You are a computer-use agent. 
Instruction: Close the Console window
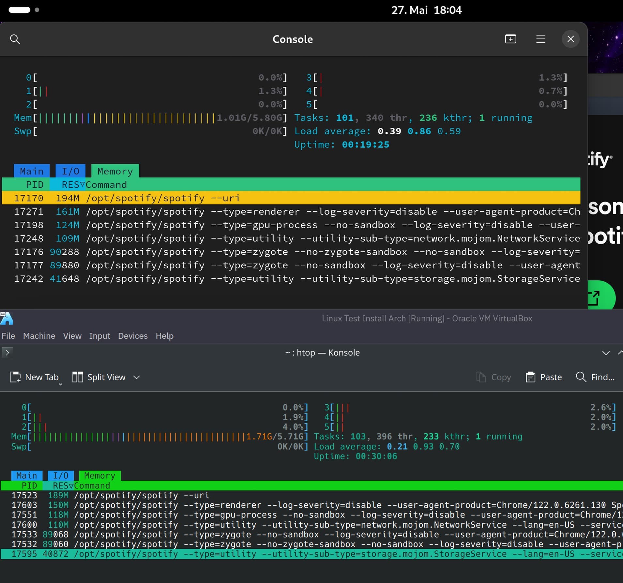click(570, 39)
